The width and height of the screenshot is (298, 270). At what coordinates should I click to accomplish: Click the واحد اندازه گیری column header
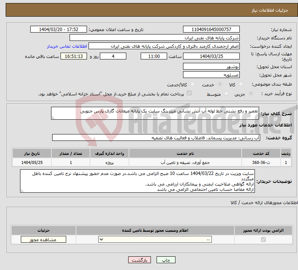click(x=109, y=153)
